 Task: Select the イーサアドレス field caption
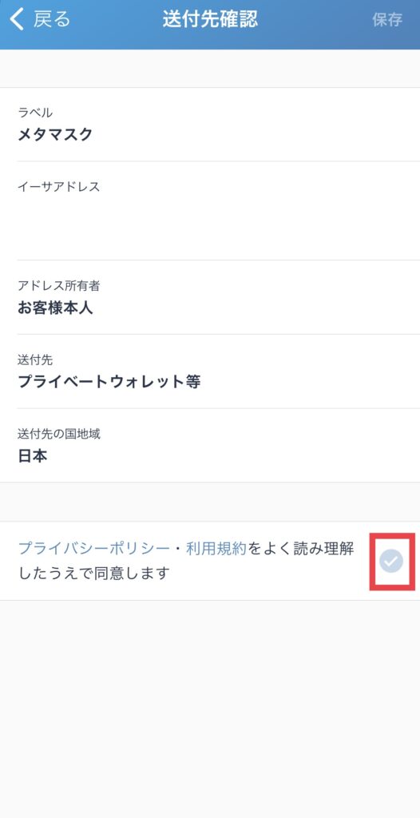58,186
